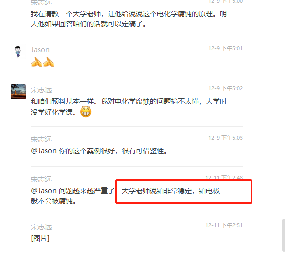The width and height of the screenshot is (285, 255).
Task: Click 宋志远 name above the [图片] message
Action: tap(41, 227)
